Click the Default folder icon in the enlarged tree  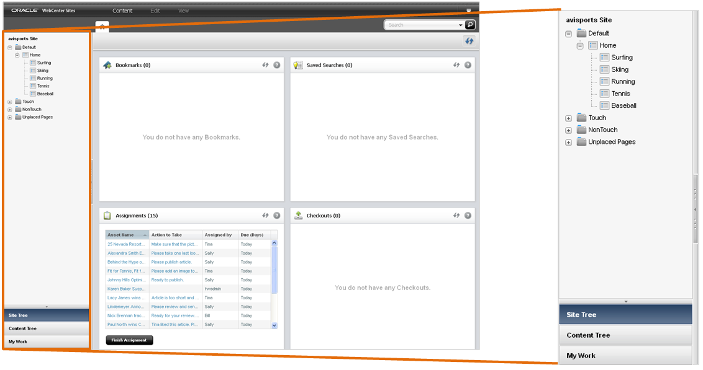click(581, 33)
